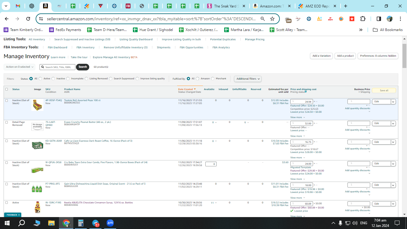Image resolution: width=407 pixels, height=229 pixels.
Task: Open the Chrome profile avatar
Action: 389,19
